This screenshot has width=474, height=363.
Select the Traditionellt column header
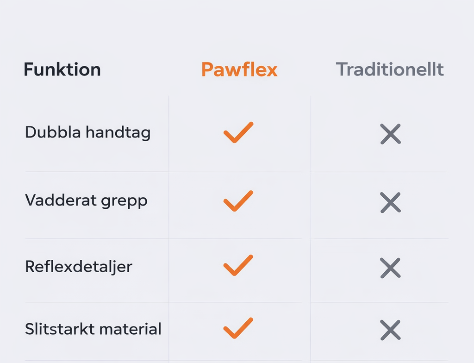(390, 69)
